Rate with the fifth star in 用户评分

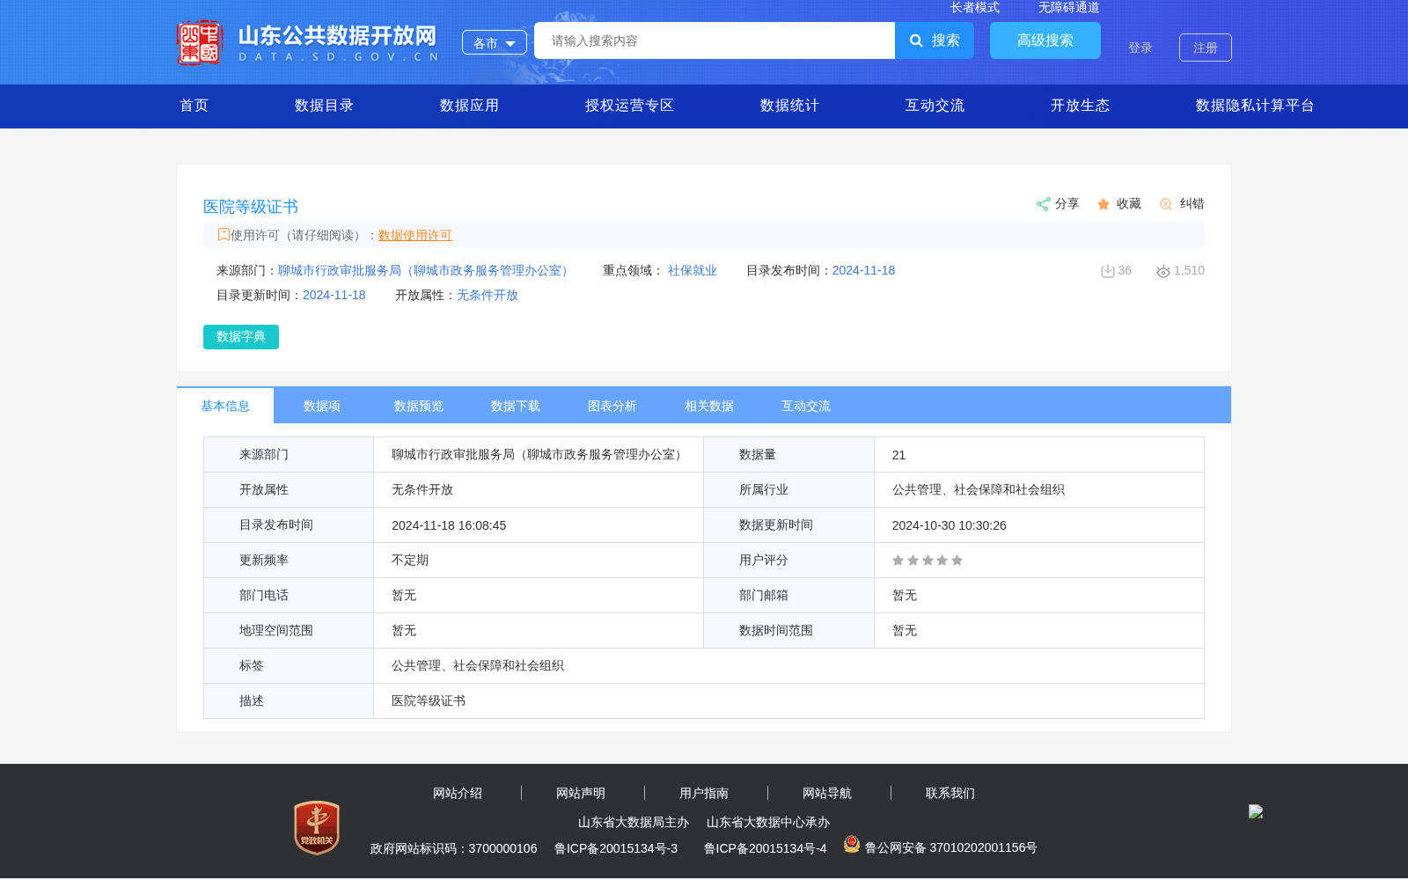pyautogui.click(x=957, y=561)
